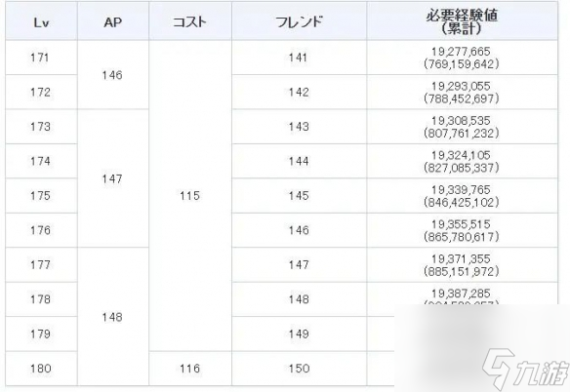Click the cost 116 cell
The width and height of the screenshot is (570, 392).
[190, 369]
